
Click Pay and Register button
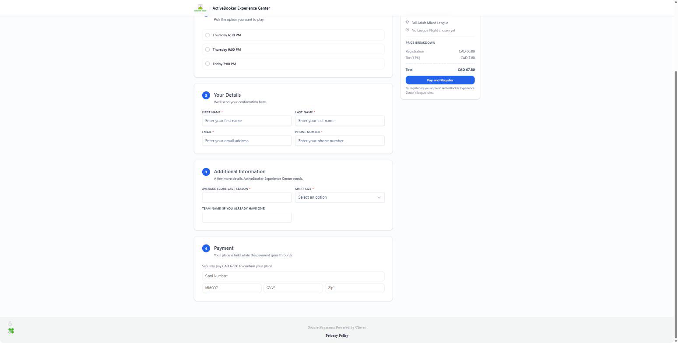click(x=440, y=80)
